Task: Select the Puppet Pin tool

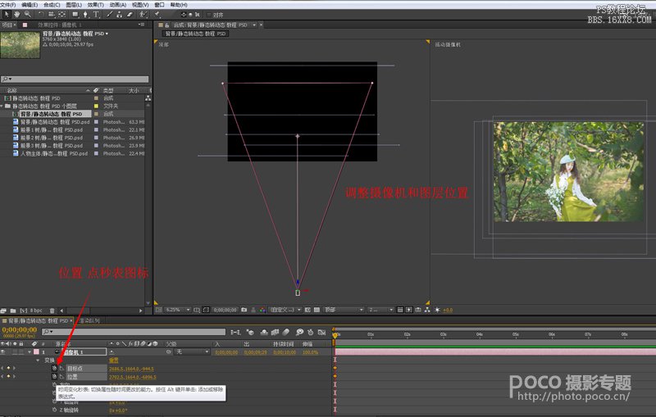Action: pyautogui.click(x=157, y=14)
